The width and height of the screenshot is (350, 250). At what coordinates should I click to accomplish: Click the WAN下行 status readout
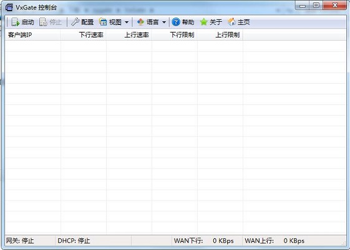pos(207,241)
